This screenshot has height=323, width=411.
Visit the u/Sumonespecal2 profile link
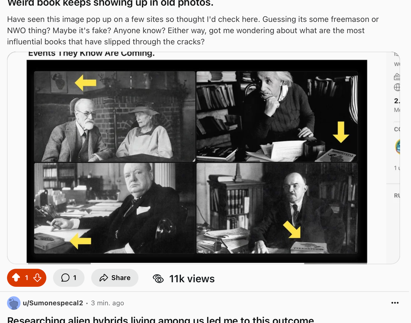point(53,303)
